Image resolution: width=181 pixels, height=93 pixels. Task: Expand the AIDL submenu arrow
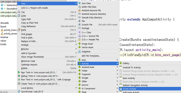117,60
